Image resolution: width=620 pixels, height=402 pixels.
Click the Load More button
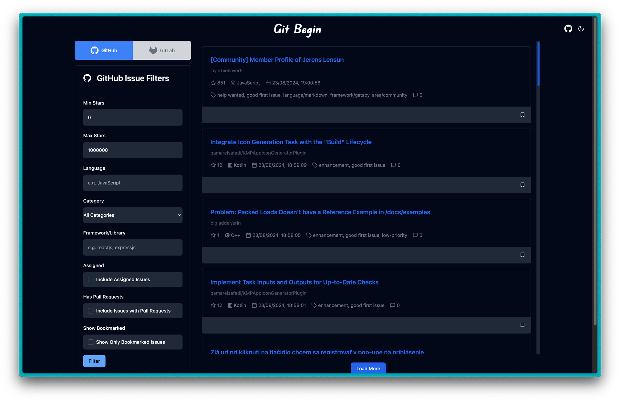[368, 368]
